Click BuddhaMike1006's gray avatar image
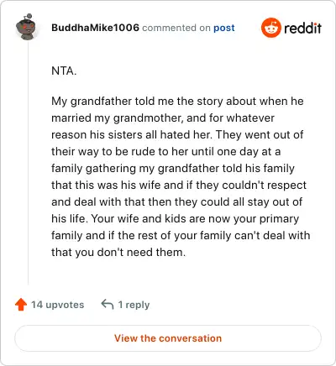 [26, 27]
